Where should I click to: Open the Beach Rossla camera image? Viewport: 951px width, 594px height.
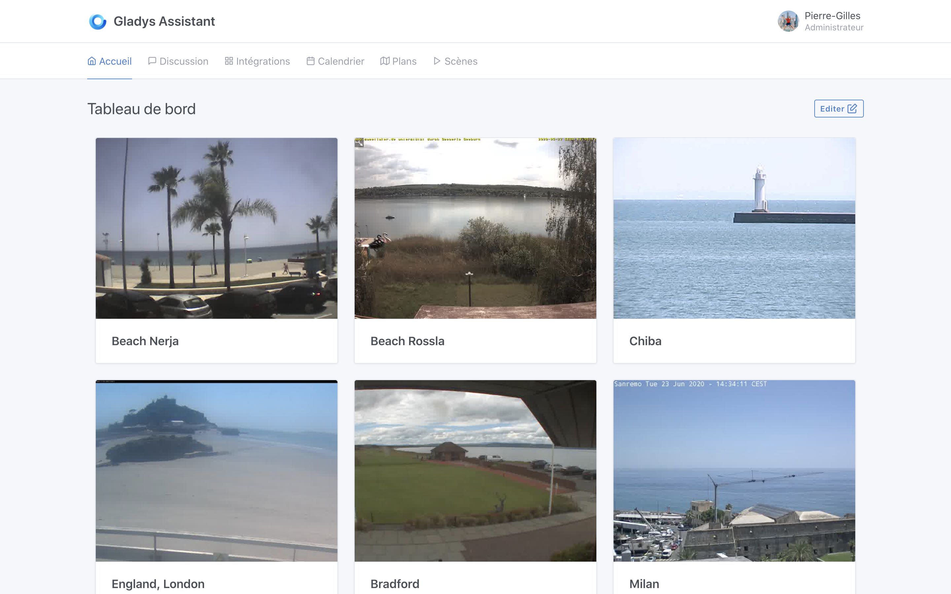(475, 228)
